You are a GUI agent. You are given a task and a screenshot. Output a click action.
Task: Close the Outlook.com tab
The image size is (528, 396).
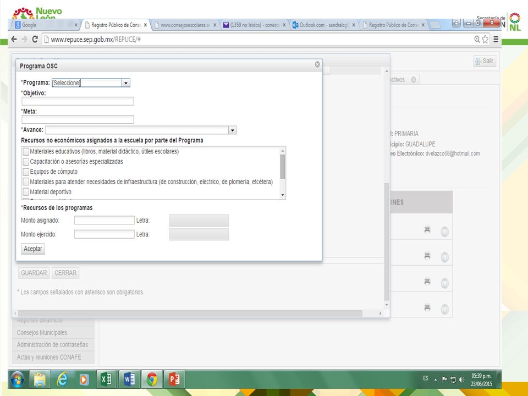[x=354, y=25]
